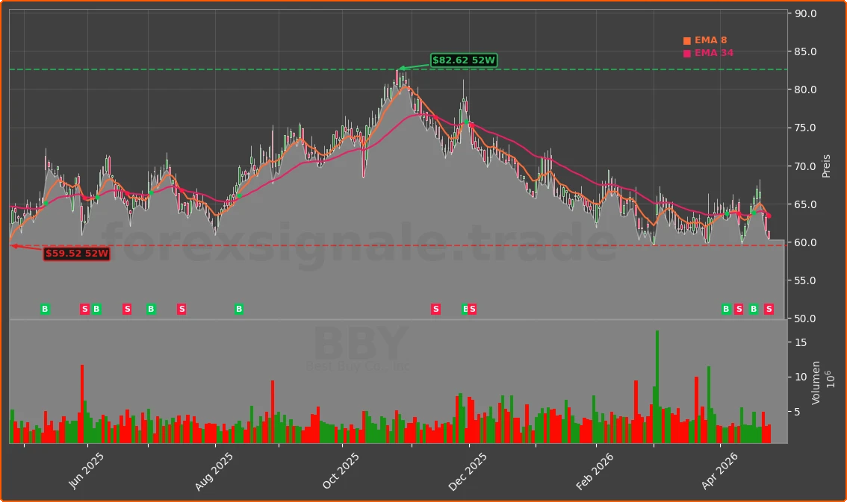Select the third S sell marker from the left

pos(181,309)
